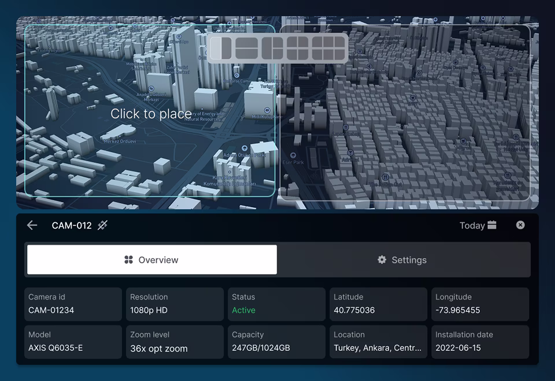
Task: Click the Longitude value card
Action: (x=480, y=304)
